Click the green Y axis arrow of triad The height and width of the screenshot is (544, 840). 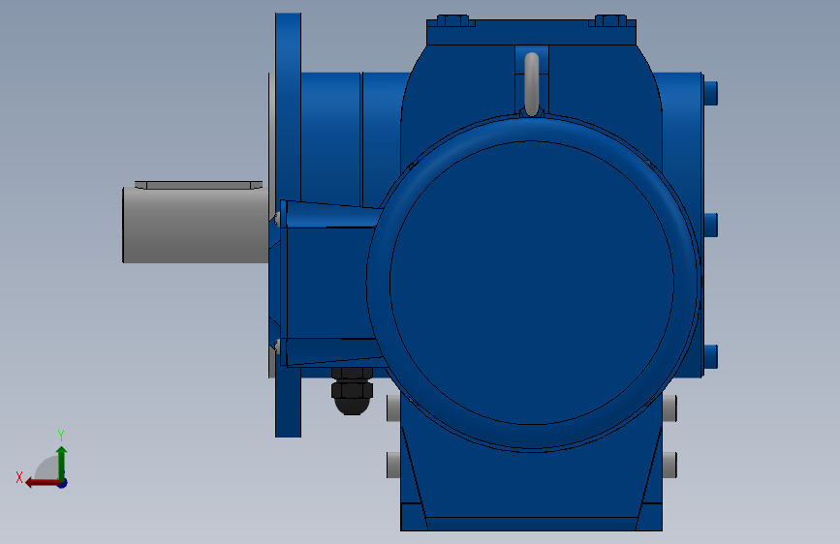click(x=62, y=464)
